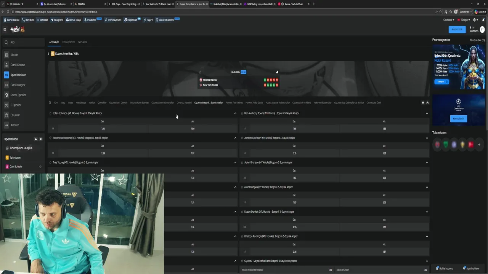Switch to the Sonuçlar tab
Image resolution: width=488 pixels, height=274 pixels.
tap(83, 42)
